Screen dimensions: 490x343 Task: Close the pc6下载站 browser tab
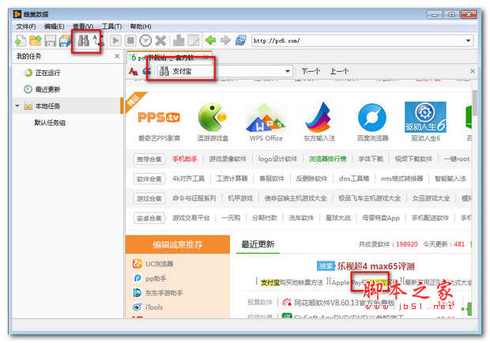(x=205, y=57)
